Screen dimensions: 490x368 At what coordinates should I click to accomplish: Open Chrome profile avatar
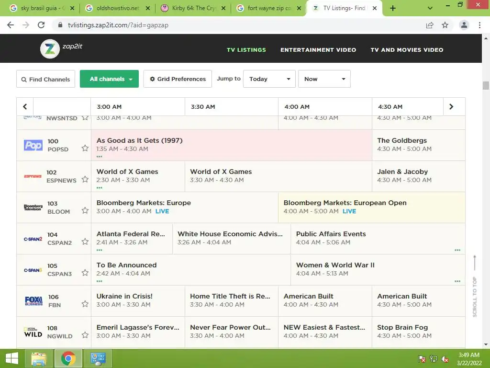tap(464, 25)
